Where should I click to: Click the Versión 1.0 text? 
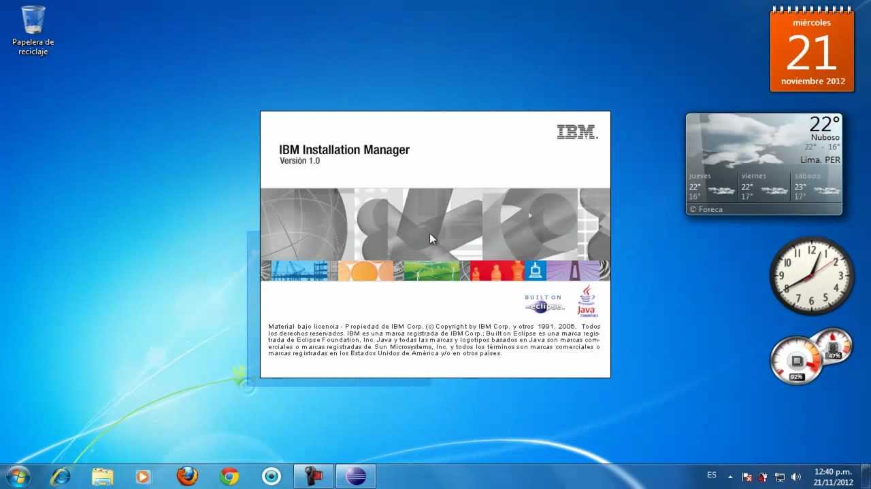pyautogui.click(x=299, y=161)
